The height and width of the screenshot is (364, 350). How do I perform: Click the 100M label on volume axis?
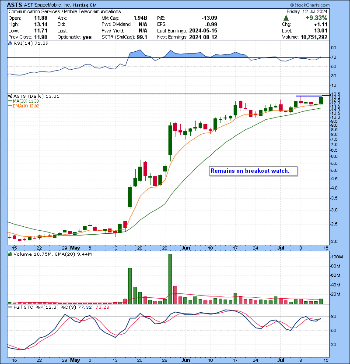point(337,257)
